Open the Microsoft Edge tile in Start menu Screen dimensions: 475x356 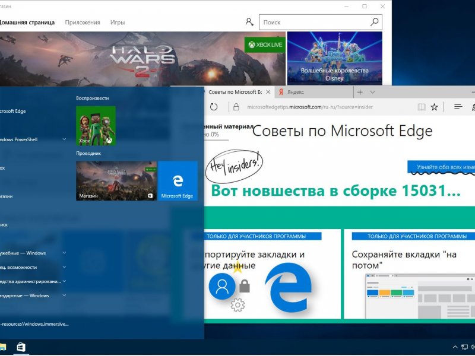point(178,181)
